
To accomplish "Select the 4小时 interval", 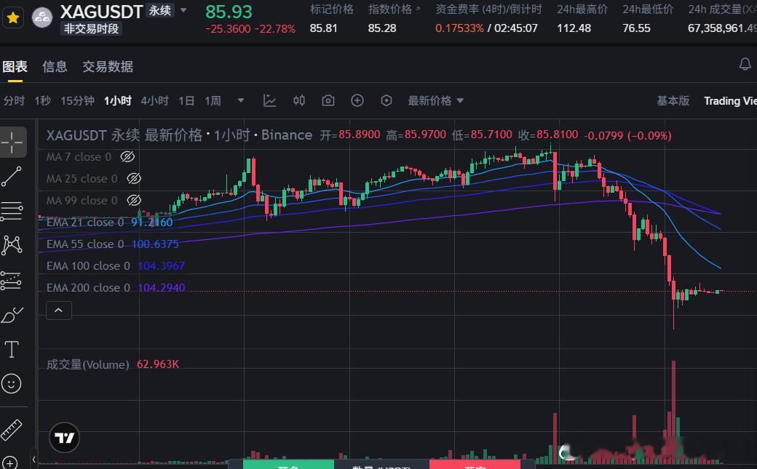I will point(154,101).
